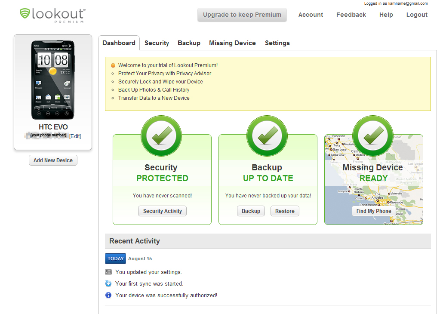Click 'Protect Your Privacy with Privacy Advisor' text
Image resolution: width=446 pixels, height=314 pixels.
165,74
